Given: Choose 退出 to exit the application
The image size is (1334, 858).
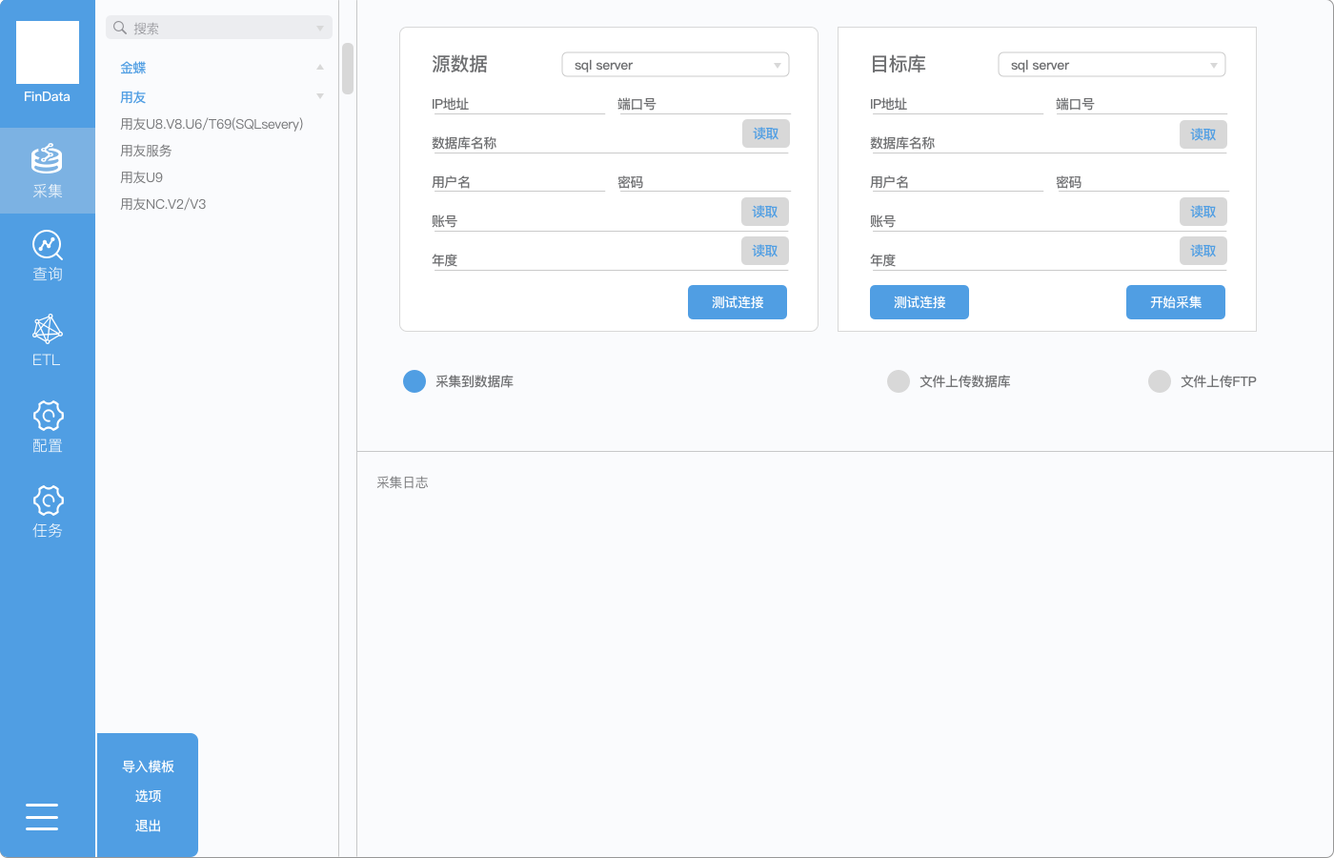Looking at the screenshot, I should pyautogui.click(x=147, y=826).
